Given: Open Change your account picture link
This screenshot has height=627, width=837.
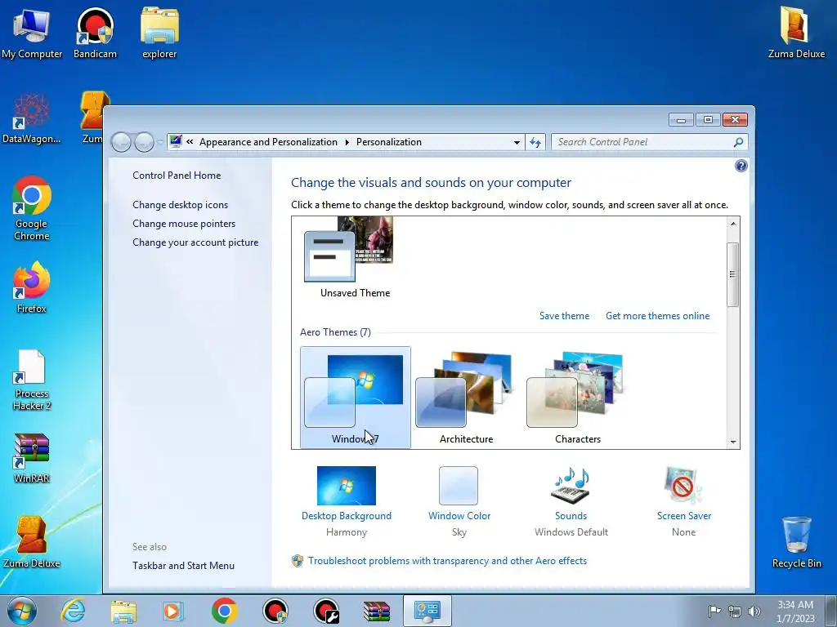Looking at the screenshot, I should click(x=195, y=242).
